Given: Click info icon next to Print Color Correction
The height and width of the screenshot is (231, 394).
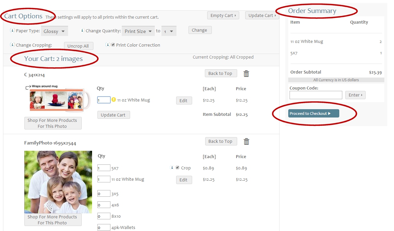Looking at the screenshot, I should tap(108, 45).
